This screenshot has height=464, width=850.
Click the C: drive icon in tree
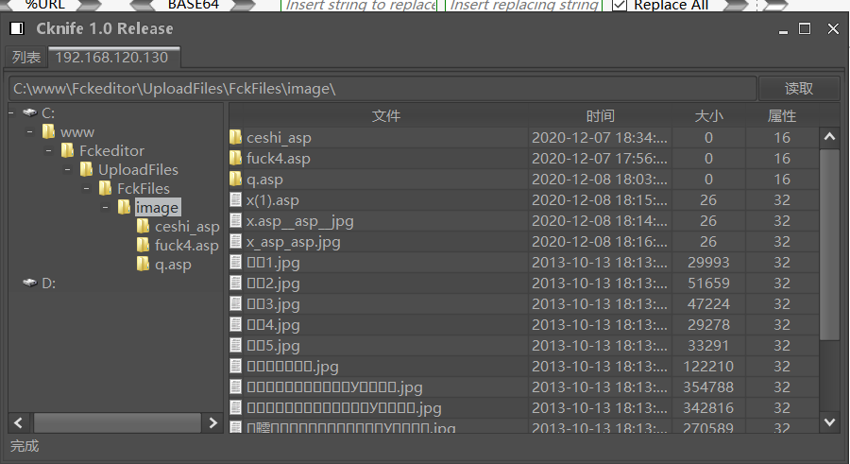(x=30, y=112)
